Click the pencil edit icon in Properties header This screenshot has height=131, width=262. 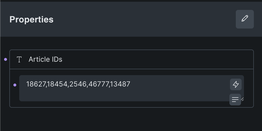tap(245, 19)
